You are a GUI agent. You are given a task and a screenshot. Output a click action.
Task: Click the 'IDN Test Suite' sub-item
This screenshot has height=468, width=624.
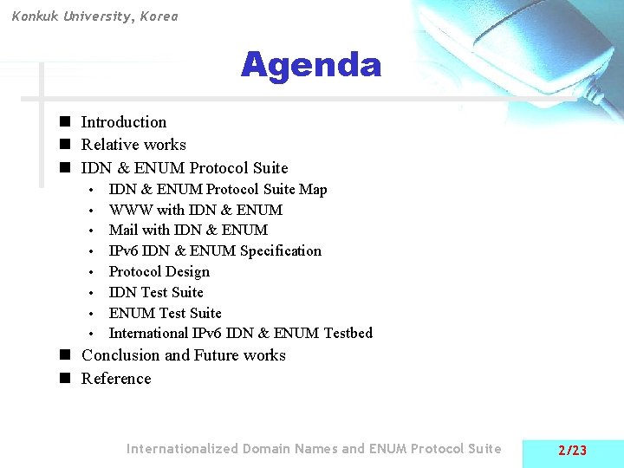(156, 292)
